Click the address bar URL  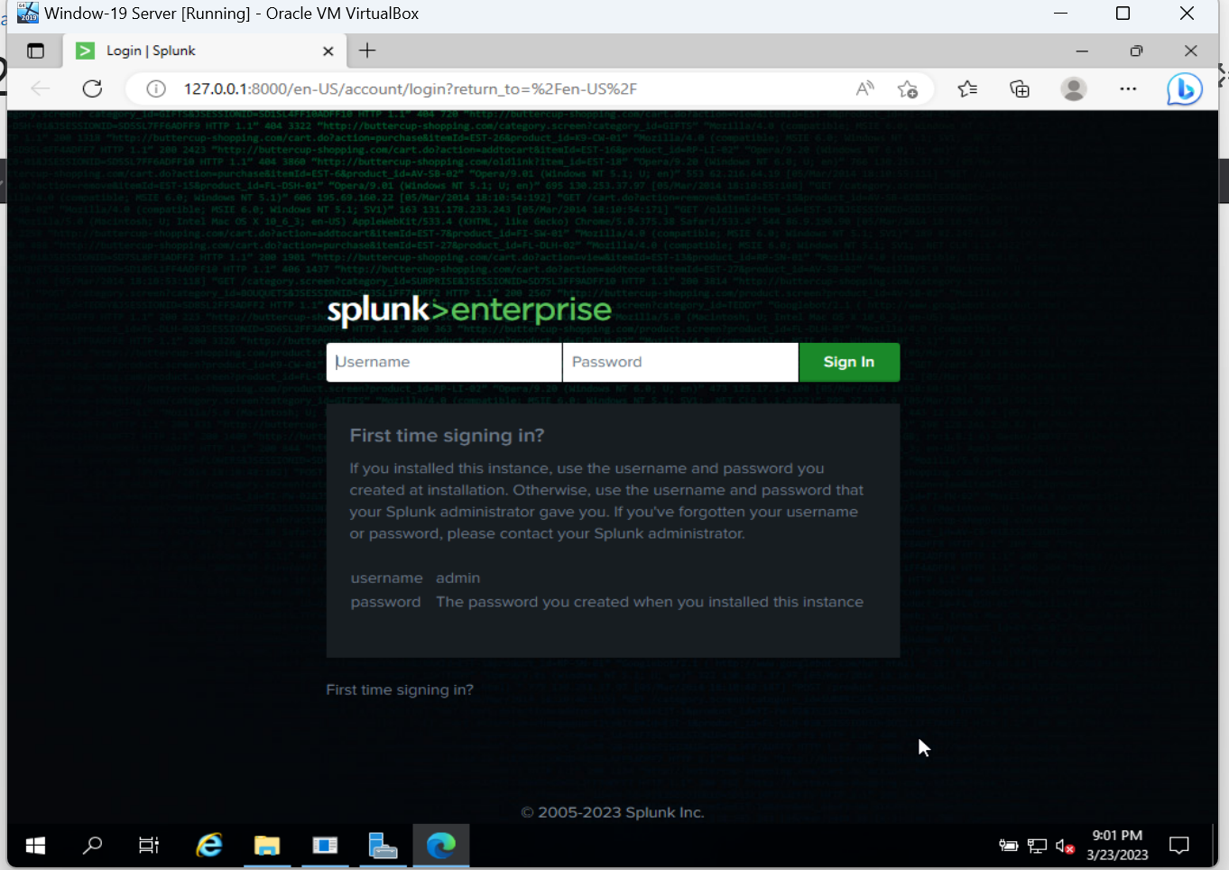coord(411,88)
